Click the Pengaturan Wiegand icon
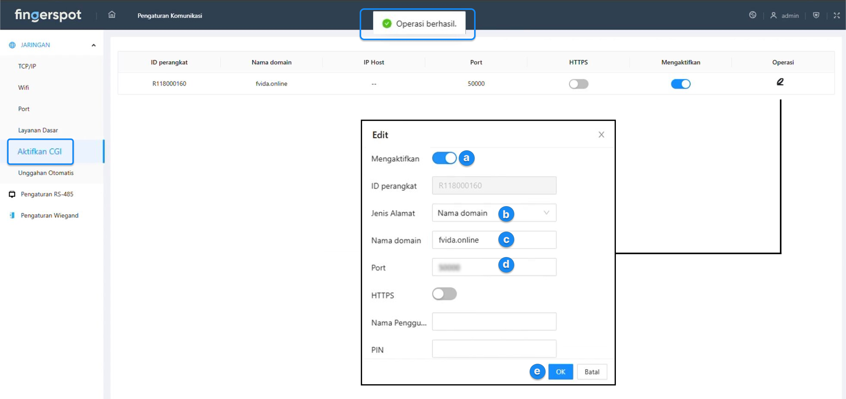 12,216
